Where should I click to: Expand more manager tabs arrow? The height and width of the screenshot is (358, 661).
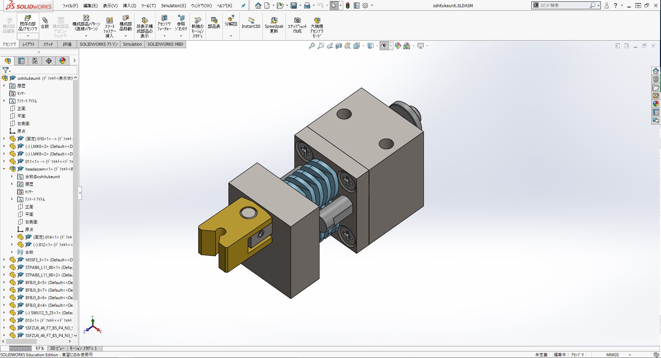point(74,61)
